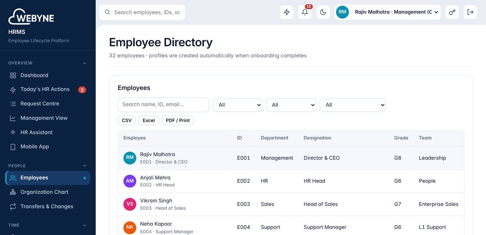Image resolution: width=486 pixels, height=235 pixels.
Task: Click the red 2 badge on HR Actions
Action: 82,90
